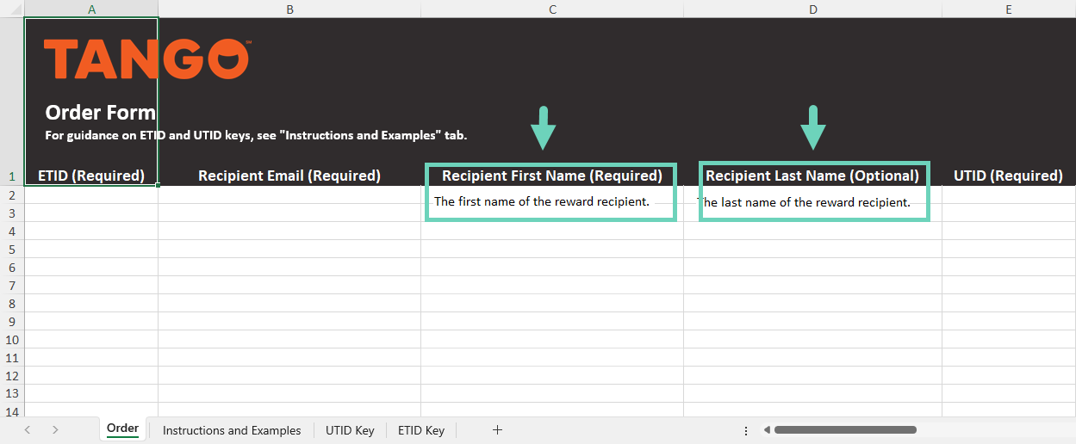Image resolution: width=1076 pixels, height=444 pixels.
Task: Click the Recipient Email (Required) header cell
Action: tap(289, 176)
